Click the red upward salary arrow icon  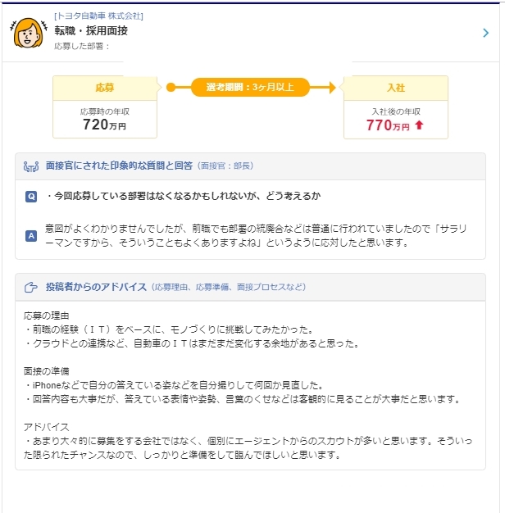click(x=419, y=125)
